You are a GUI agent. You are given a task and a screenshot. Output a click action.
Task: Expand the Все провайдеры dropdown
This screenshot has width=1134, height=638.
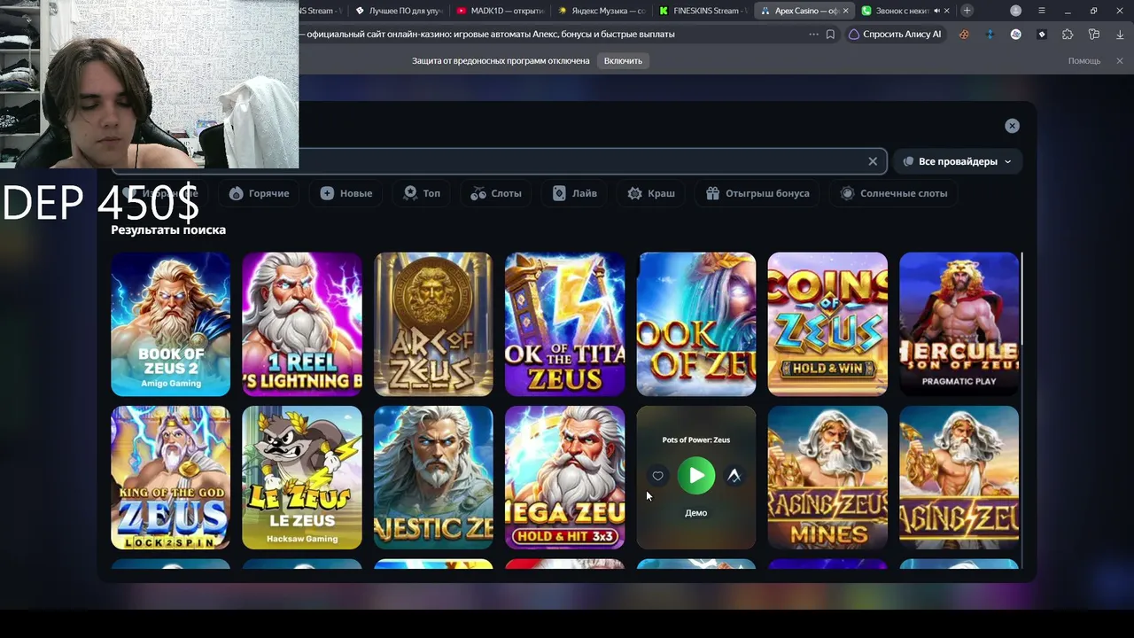coord(957,161)
